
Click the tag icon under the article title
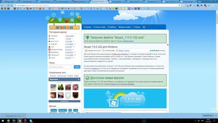pos(117,51)
